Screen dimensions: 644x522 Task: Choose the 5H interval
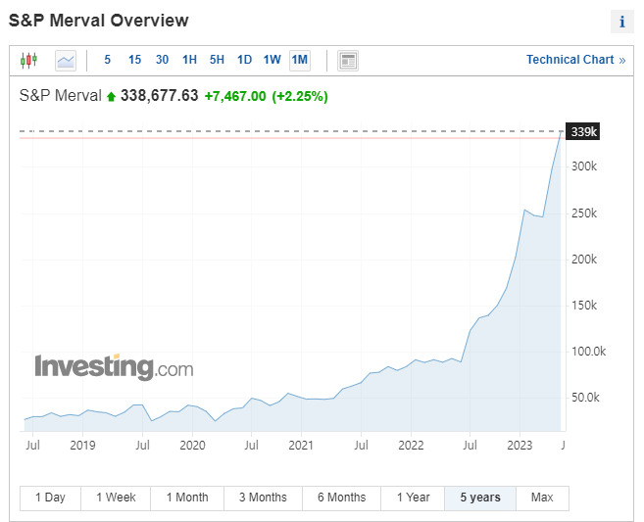coord(217,60)
